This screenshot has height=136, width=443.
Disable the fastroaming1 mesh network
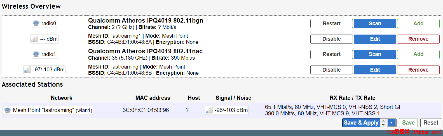pyautogui.click(x=331, y=39)
